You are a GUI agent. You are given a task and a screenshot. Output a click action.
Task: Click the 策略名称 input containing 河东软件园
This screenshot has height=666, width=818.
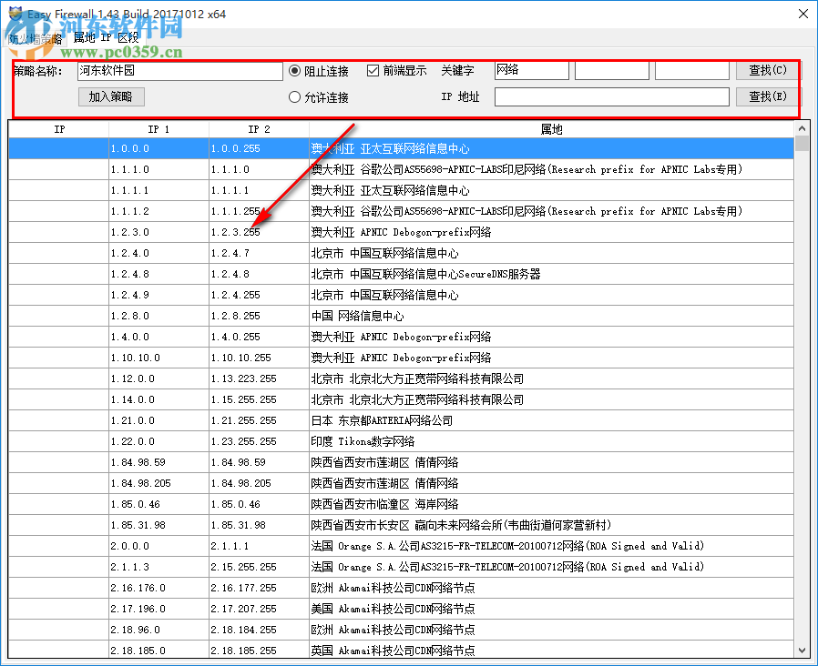coord(178,70)
